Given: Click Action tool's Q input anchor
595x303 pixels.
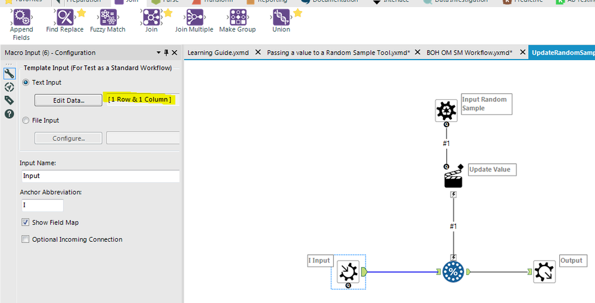Looking at the screenshot, I should click(x=446, y=167).
